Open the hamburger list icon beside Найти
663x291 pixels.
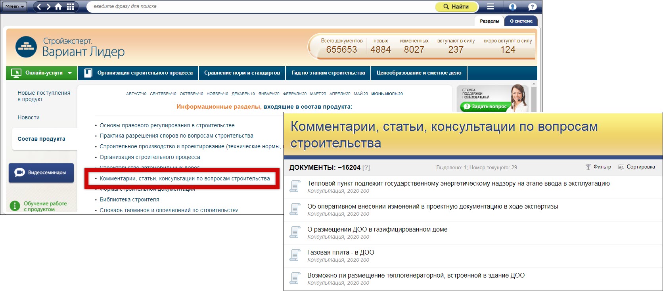491,7
